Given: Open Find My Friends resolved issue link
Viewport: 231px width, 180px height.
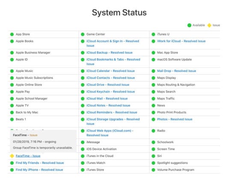Looking at the screenshot, I should point(40,163).
